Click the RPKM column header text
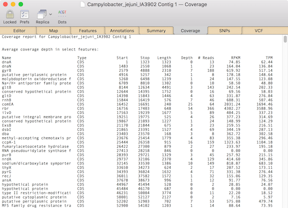Screen dimensions: 288x208 click(235, 58)
